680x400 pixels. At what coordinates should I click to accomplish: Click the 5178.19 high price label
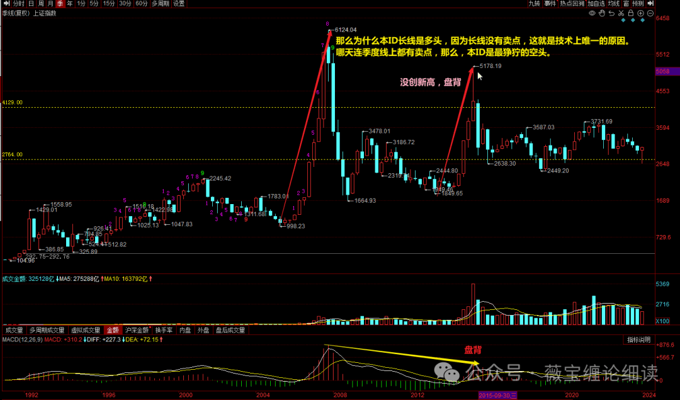490,66
